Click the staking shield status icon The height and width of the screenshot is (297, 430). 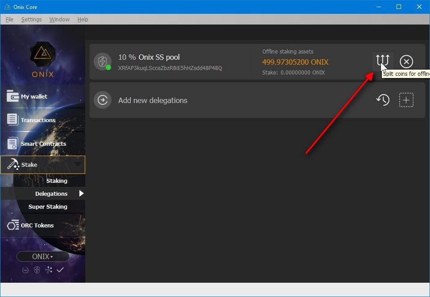(x=37, y=270)
